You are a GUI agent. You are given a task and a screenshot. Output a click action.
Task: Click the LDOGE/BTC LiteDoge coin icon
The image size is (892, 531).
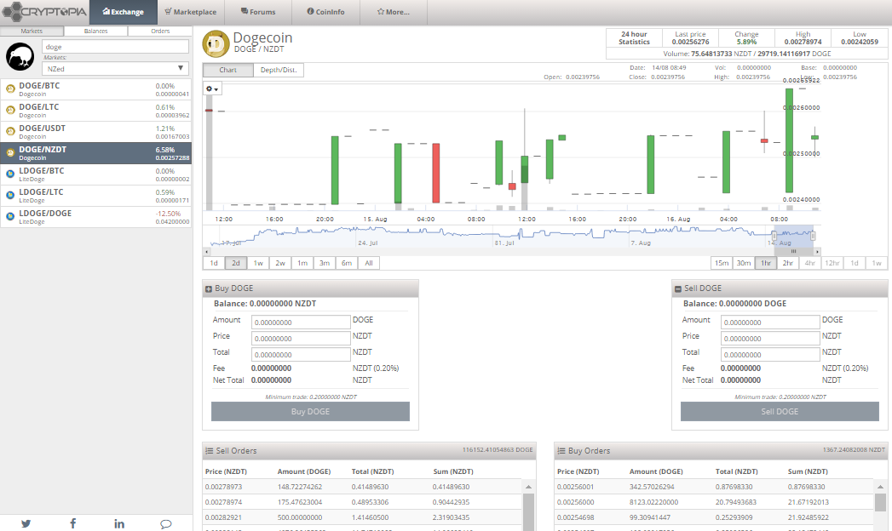[x=10, y=174]
